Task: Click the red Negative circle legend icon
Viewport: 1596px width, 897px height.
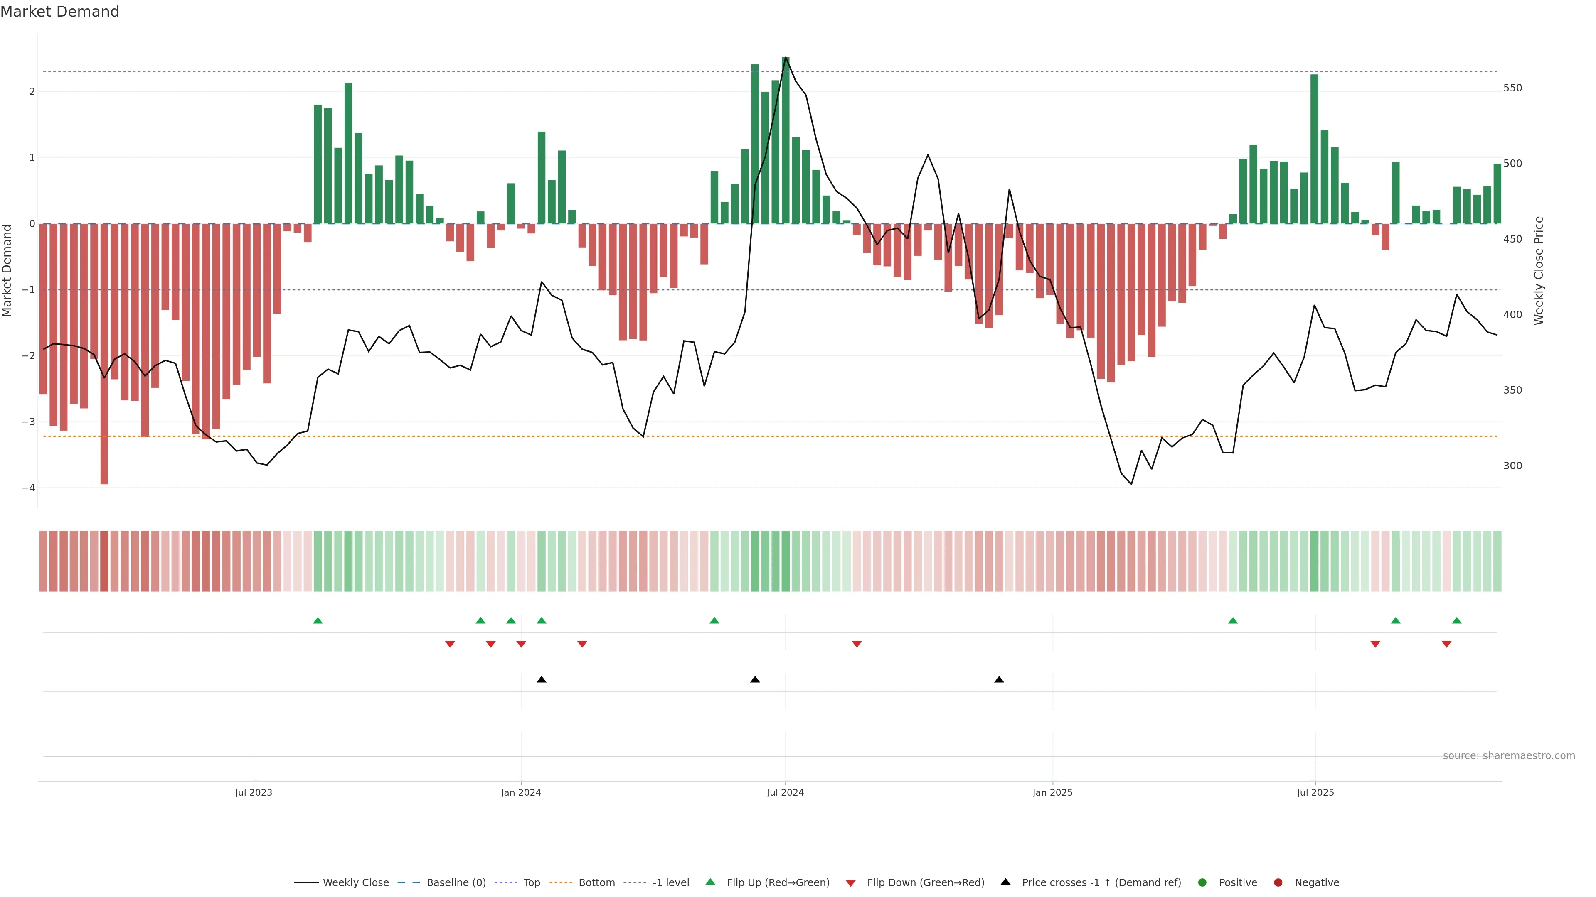Action: click(1278, 882)
